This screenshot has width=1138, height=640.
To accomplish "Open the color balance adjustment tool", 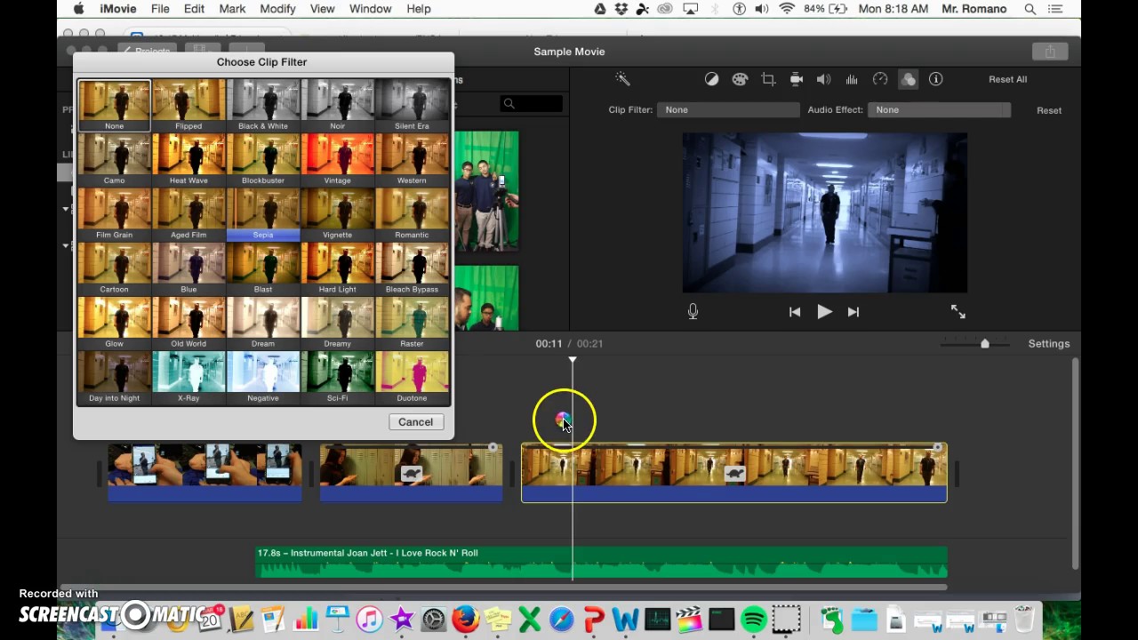I will point(711,79).
